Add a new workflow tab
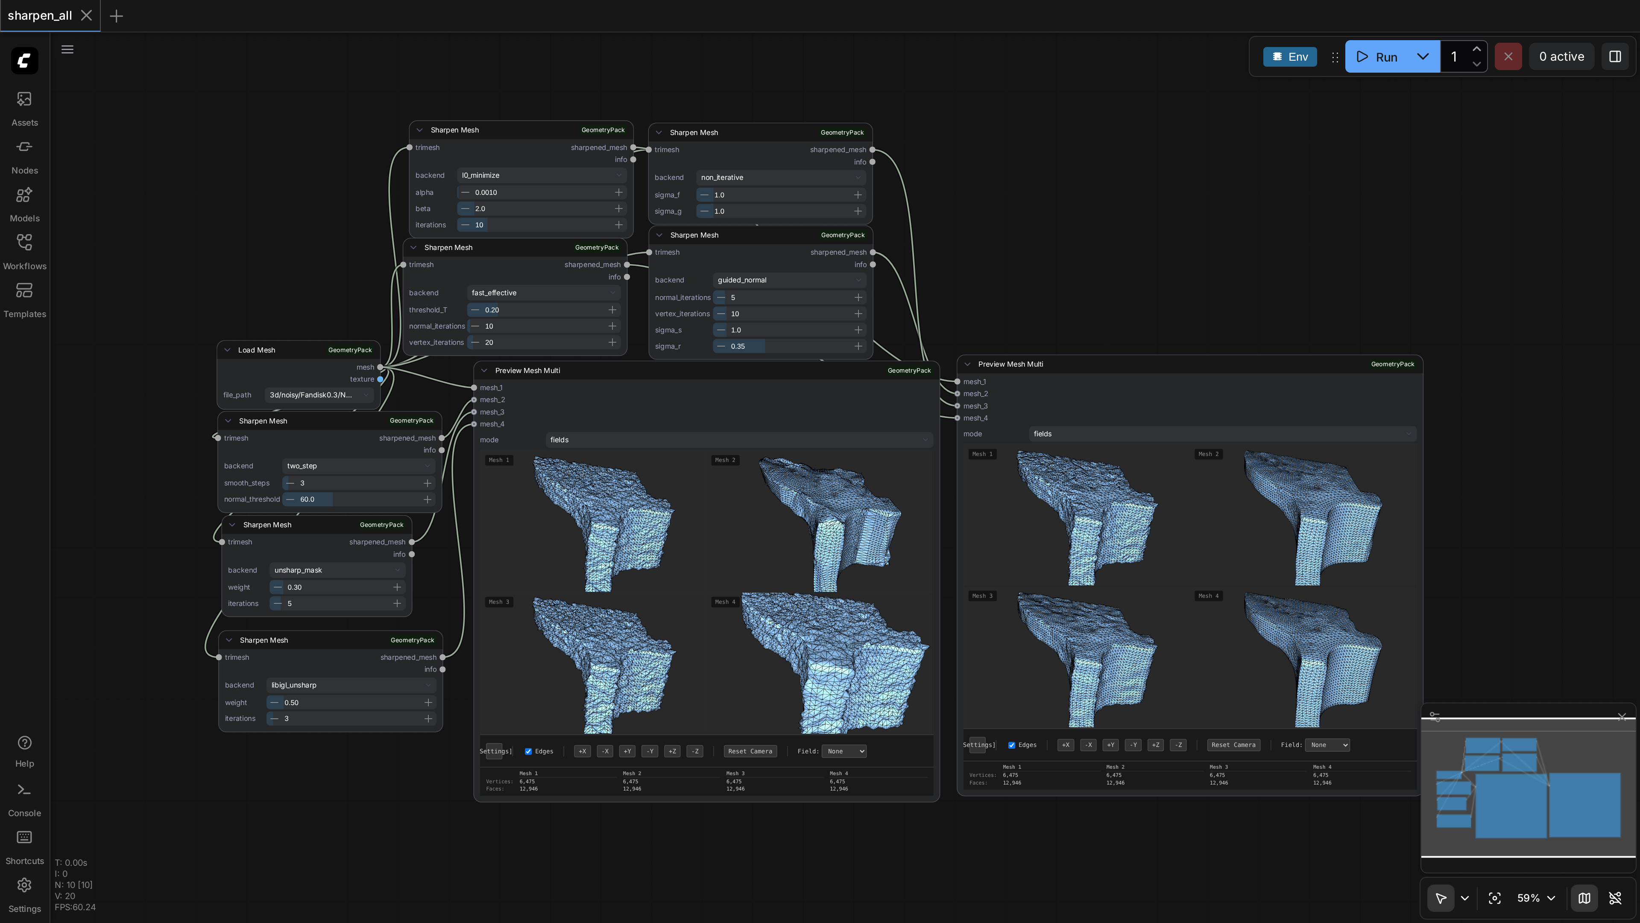Screen dimensions: 1640x923 (117, 16)
